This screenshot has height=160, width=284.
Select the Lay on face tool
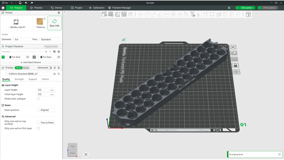(160, 14)
